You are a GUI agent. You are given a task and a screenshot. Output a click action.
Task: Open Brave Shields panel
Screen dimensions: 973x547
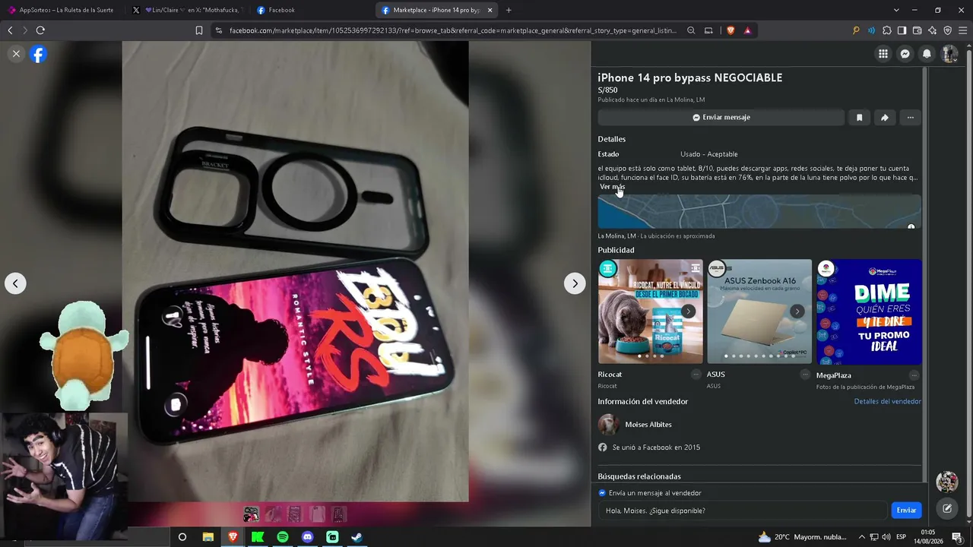(x=731, y=30)
